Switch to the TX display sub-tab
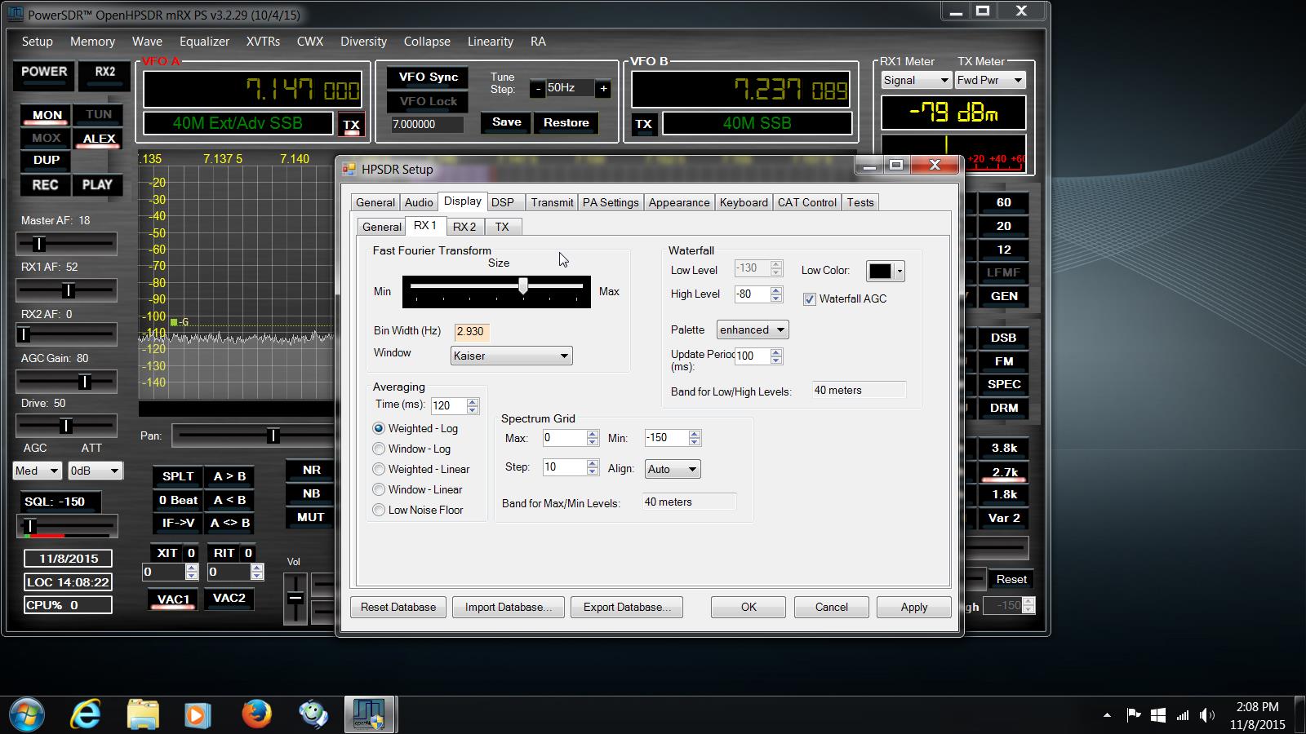This screenshot has height=734, width=1306. (502, 227)
